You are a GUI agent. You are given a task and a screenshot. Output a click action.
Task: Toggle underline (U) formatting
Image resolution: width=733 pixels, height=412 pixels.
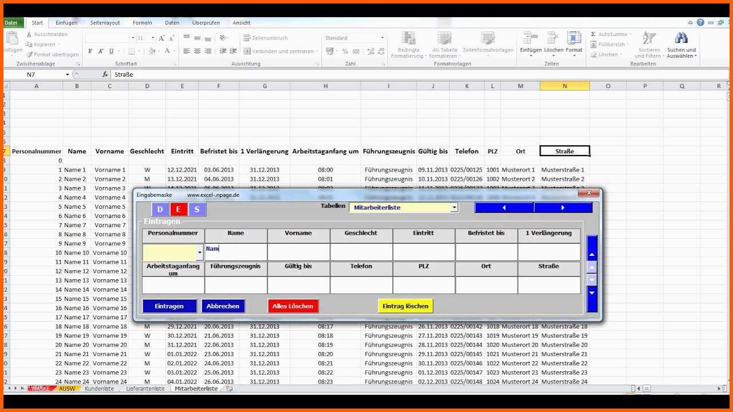[x=111, y=51]
